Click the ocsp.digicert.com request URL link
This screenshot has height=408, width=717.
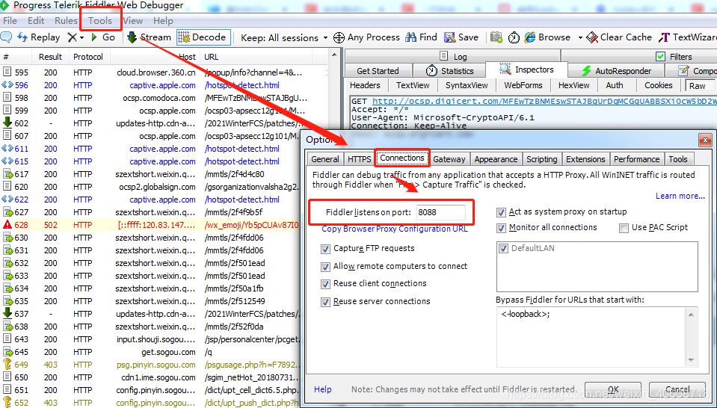[x=544, y=102]
